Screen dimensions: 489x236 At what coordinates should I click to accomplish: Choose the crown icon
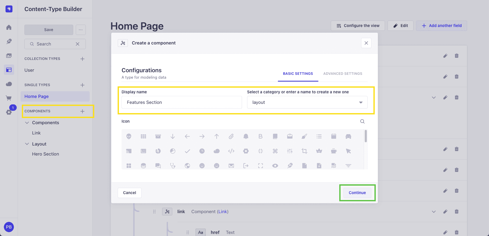tap(319, 151)
